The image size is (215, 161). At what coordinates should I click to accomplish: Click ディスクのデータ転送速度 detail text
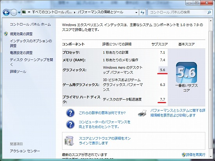coord(122,99)
